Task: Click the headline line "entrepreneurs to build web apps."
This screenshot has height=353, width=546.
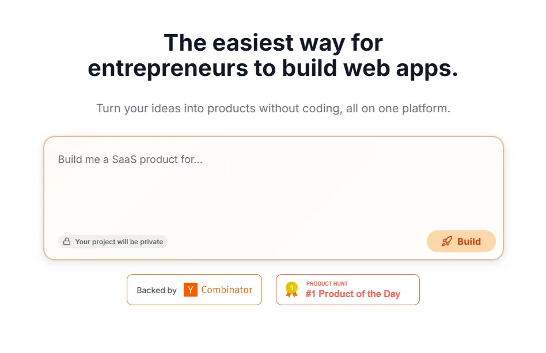Action: click(273, 68)
